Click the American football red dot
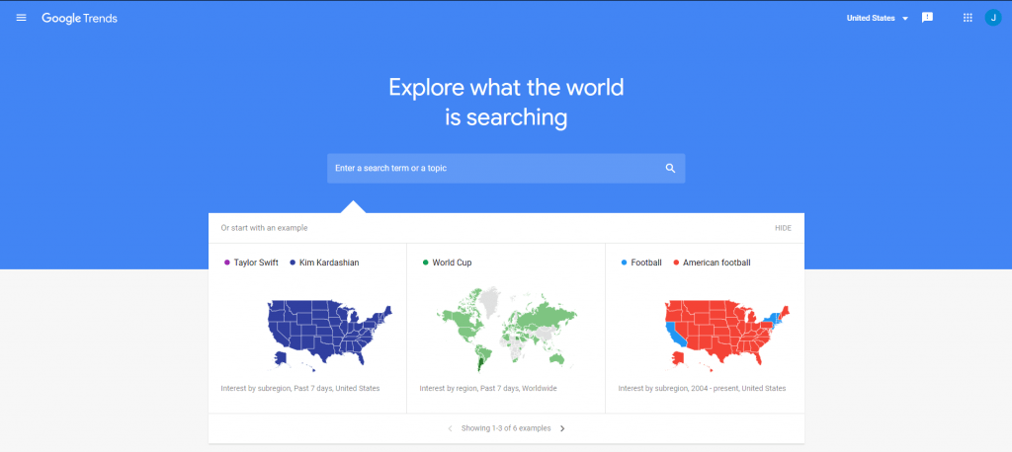 click(676, 263)
